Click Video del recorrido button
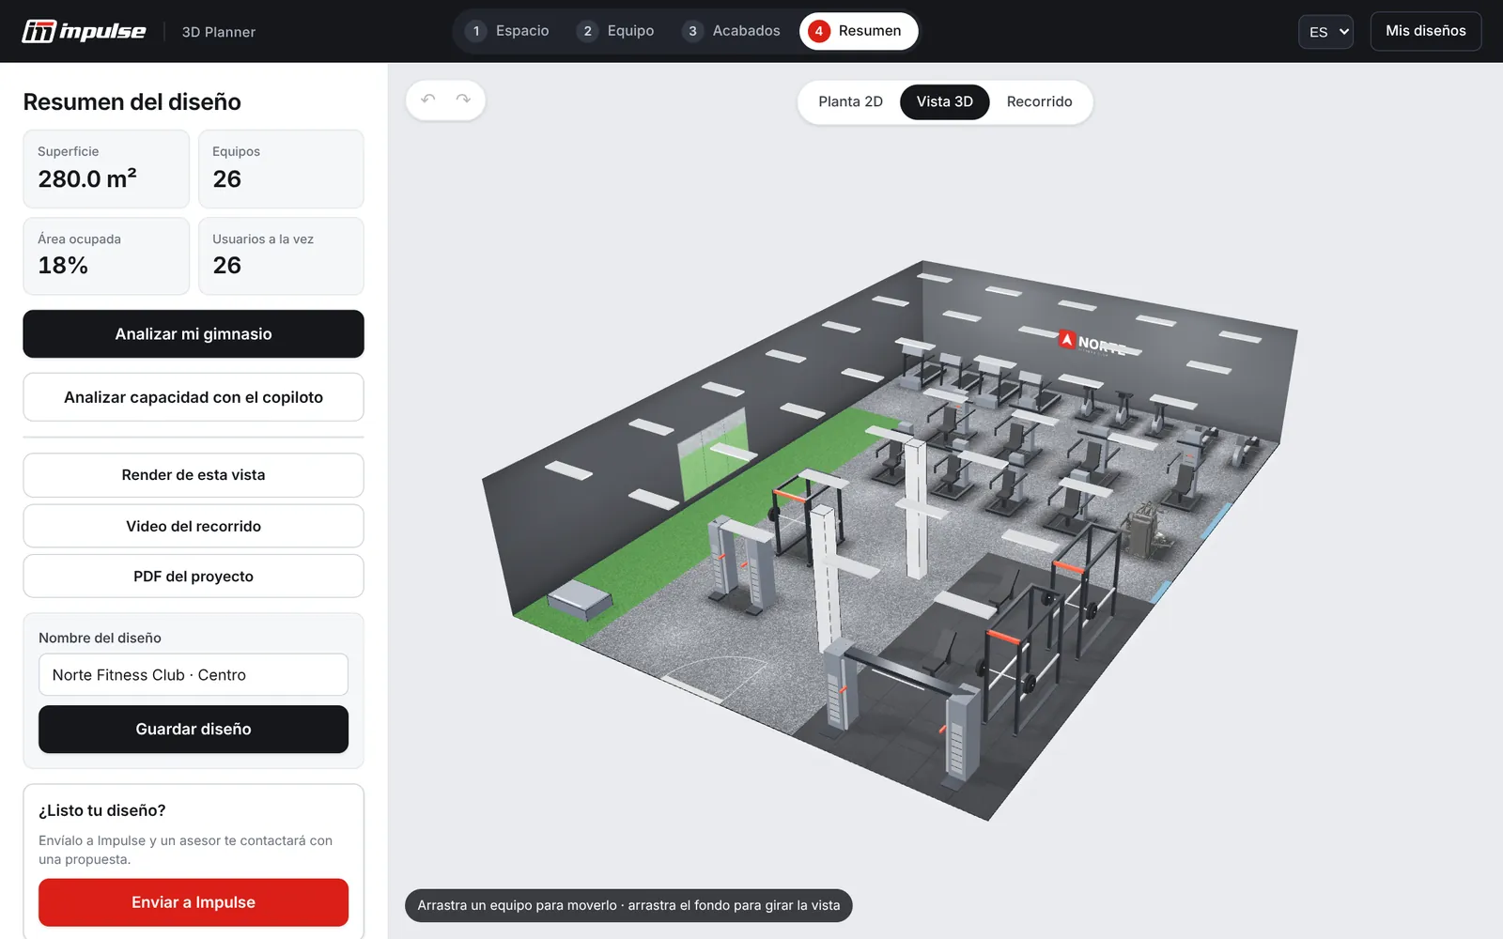This screenshot has height=939, width=1503. (194, 526)
